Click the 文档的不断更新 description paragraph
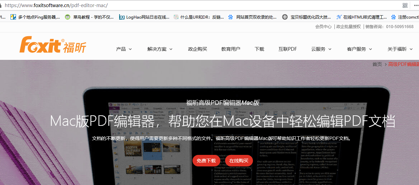419x185 pixels. coord(222,138)
